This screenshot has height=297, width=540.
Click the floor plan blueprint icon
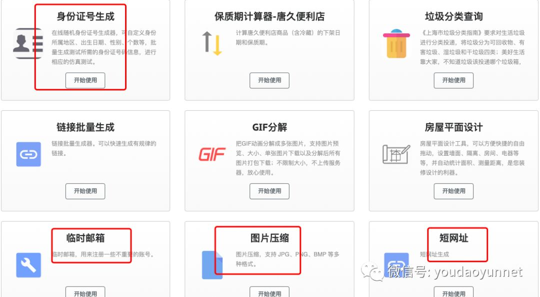pos(396,154)
